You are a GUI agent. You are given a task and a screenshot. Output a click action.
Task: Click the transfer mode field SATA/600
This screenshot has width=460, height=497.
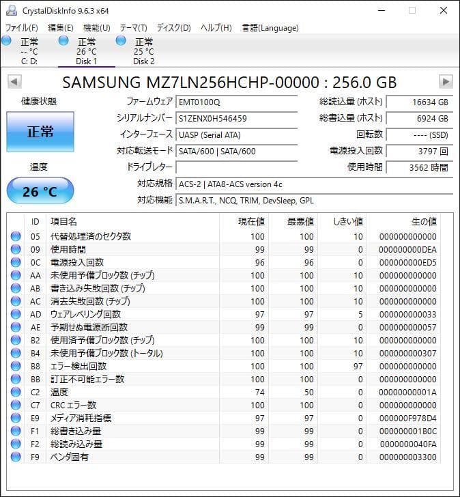[x=236, y=151]
